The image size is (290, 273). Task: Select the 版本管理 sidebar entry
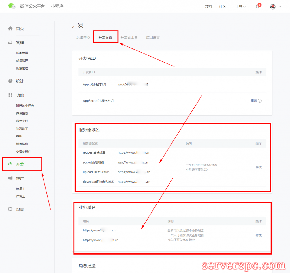22,53
